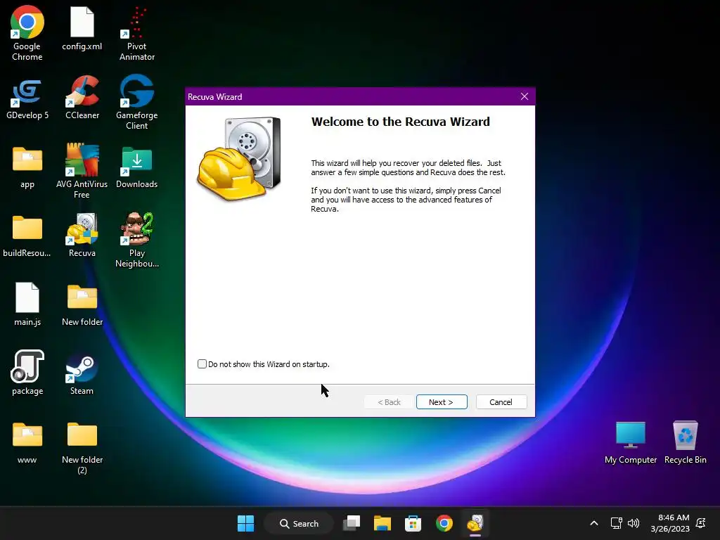Click the Next button in Recuva Wizard
Viewport: 720px width, 540px height.
(442, 401)
